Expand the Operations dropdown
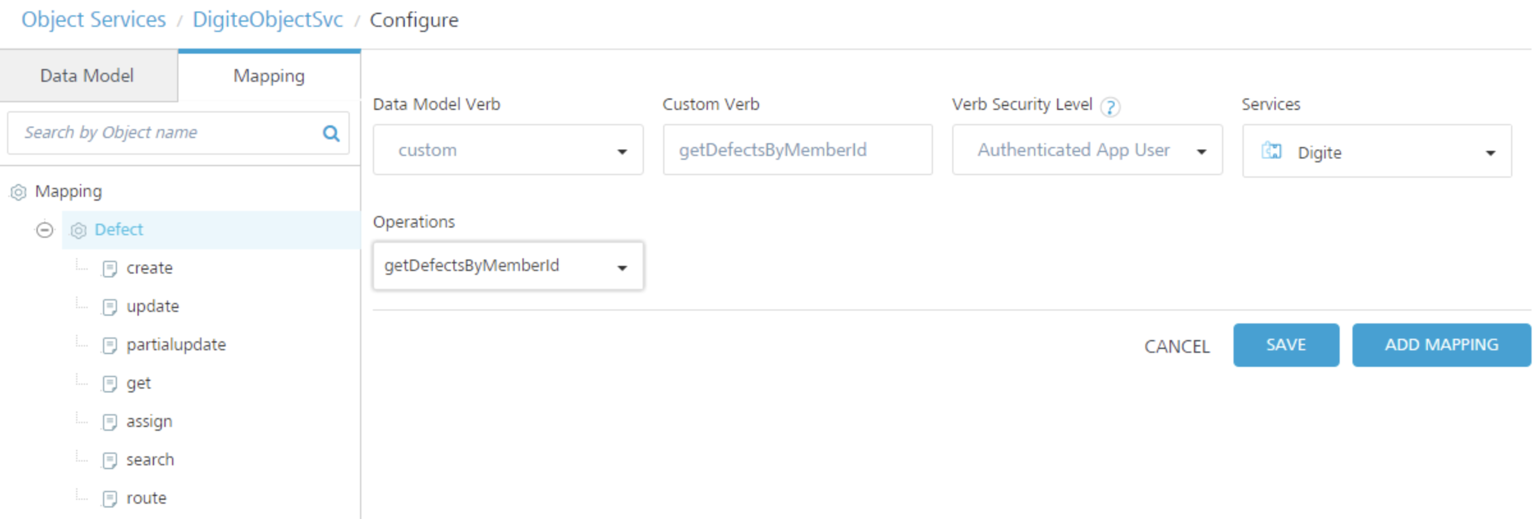 [x=508, y=266]
